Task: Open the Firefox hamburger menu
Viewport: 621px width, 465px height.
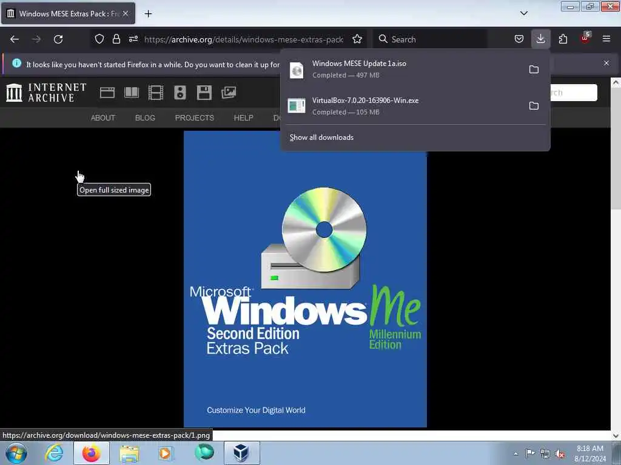Action: coord(606,39)
